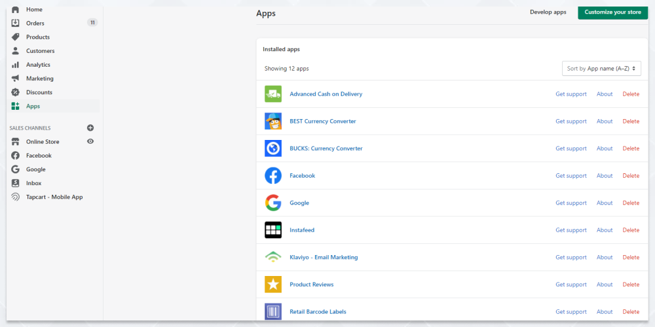
Task: Click the Instafeed grid icon
Action: click(272, 230)
